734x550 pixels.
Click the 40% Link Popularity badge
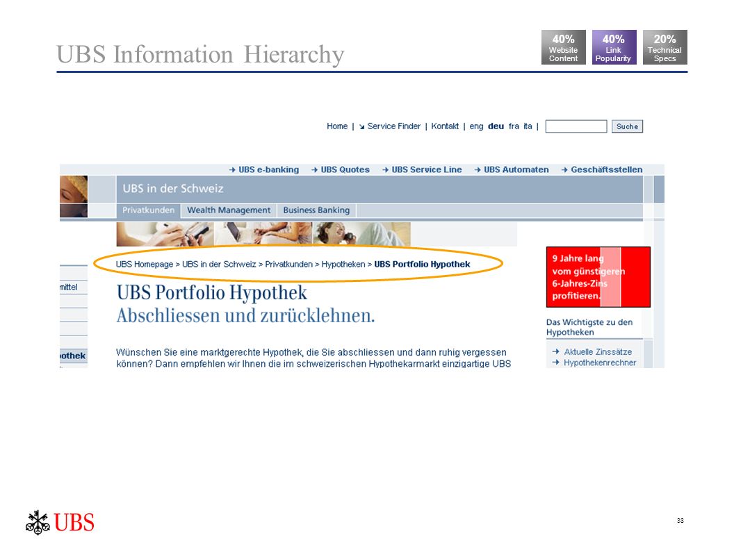point(614,47)
